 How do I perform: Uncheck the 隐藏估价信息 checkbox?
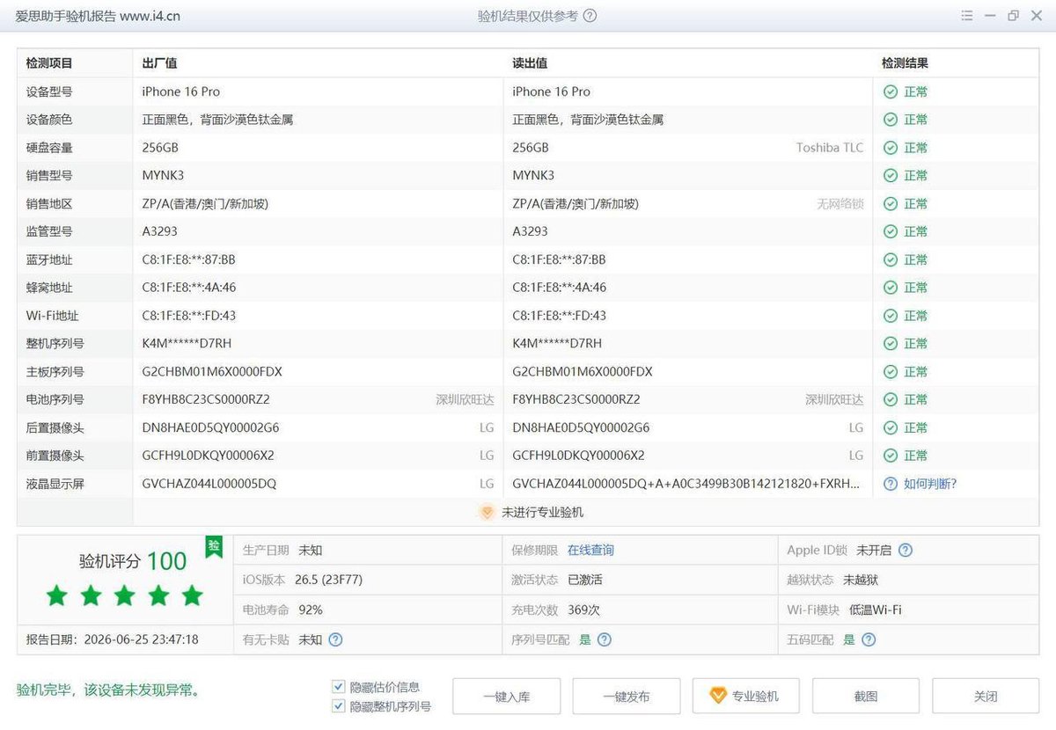click(339, 687)
